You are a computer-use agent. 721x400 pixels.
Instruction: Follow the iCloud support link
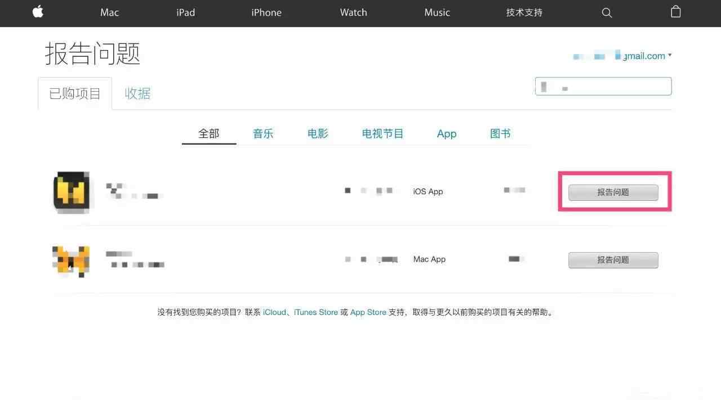point(274,312)
